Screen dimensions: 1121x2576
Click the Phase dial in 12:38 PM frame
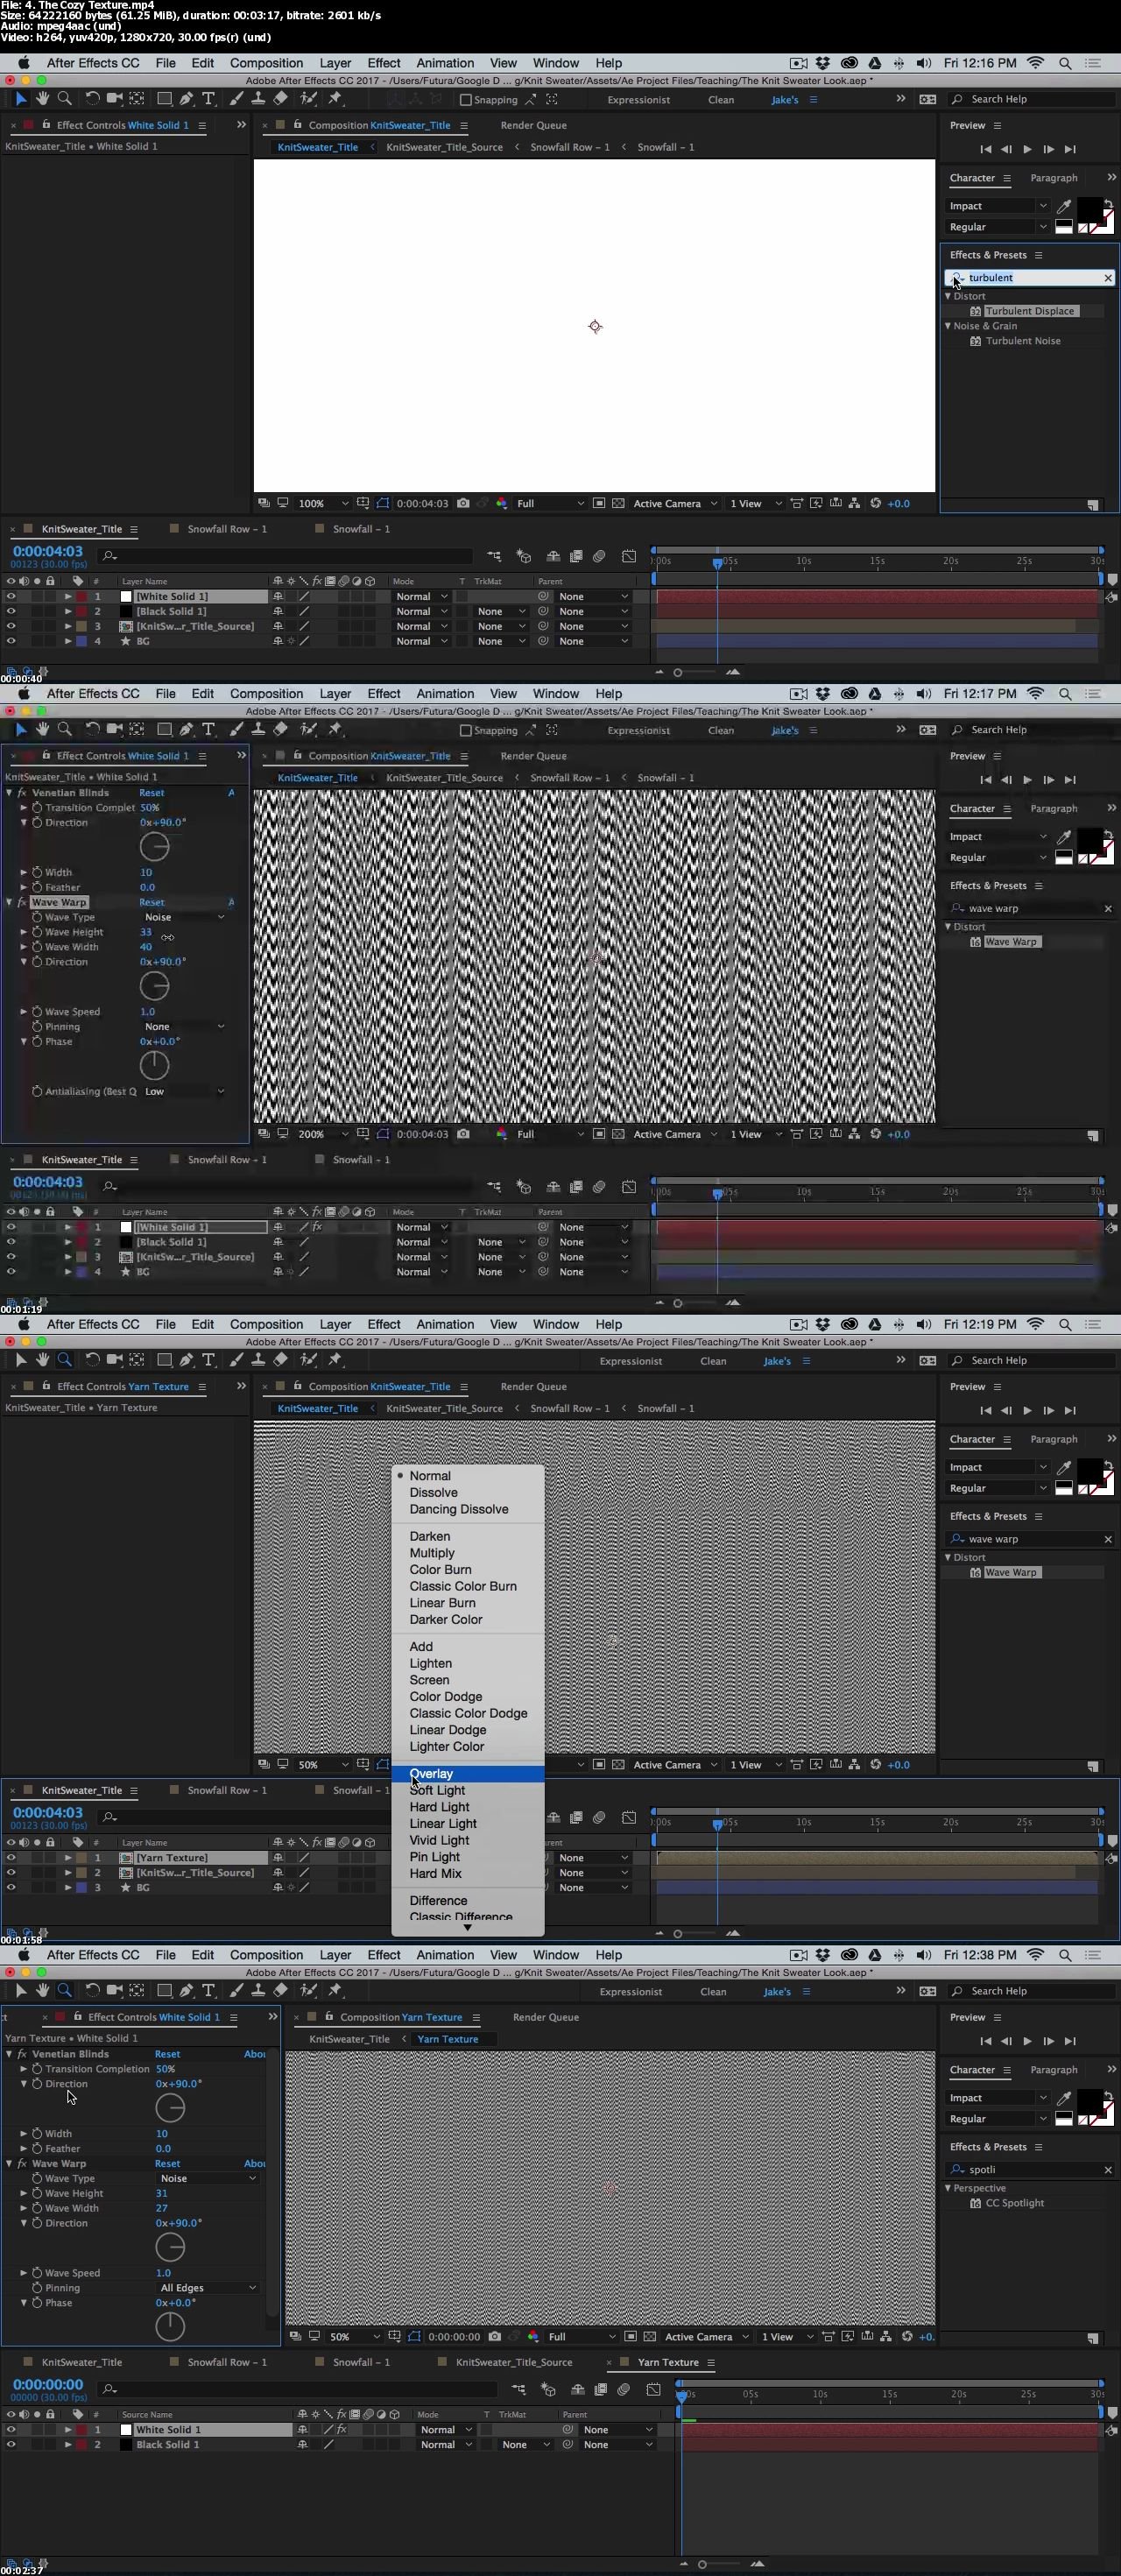[x=170, y=2326]
